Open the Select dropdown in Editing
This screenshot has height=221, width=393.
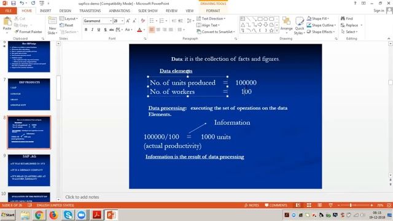pos(349,32)
